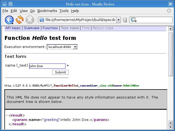Viewport: 175px width, 131px height.
Task: Open the Bookmarks menu
Action: point(47,11)
